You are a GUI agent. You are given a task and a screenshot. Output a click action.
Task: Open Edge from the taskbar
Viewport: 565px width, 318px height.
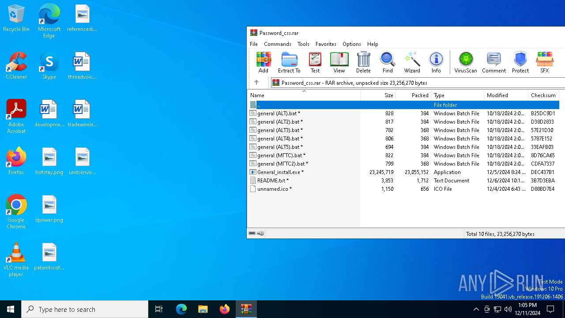click(x=181, y=309)
